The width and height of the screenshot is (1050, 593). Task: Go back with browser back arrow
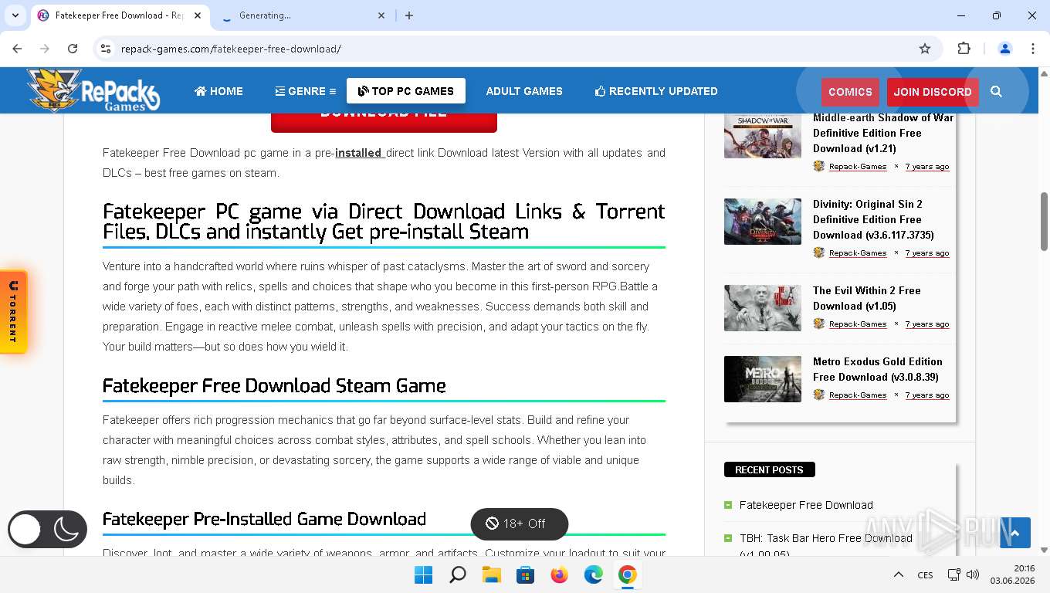(17, 49)
